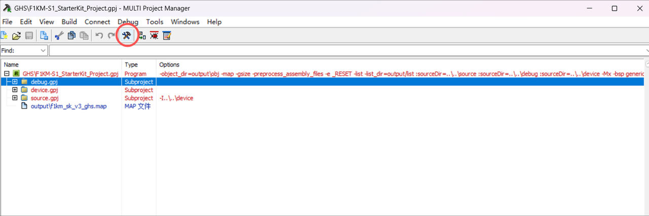Screen dimensions: 649x216
Task: Open the Build menu
Action: [x=69, y=22]
